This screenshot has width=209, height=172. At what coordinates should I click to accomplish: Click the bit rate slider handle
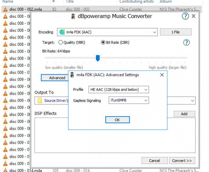point(98,58)
